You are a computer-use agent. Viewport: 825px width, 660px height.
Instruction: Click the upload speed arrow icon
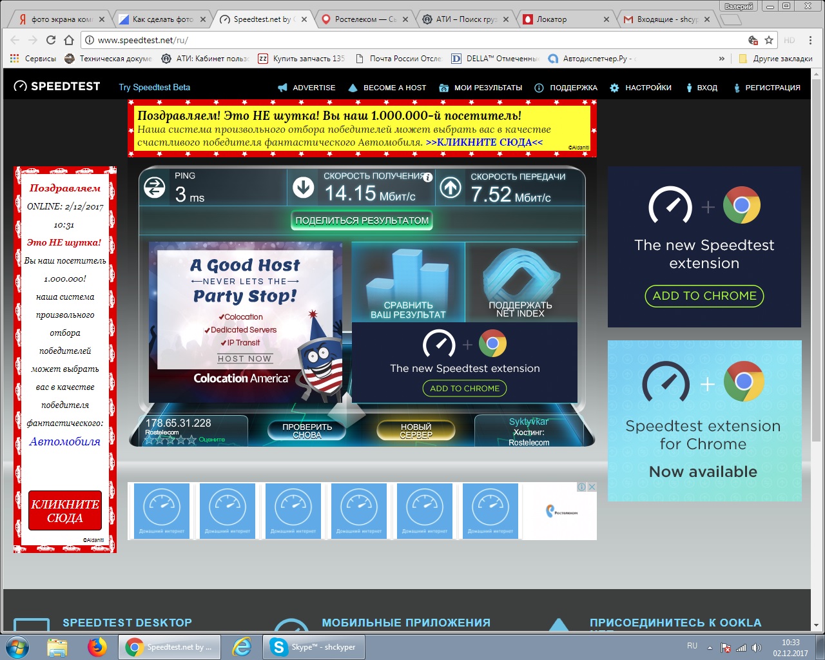[451, 188]
